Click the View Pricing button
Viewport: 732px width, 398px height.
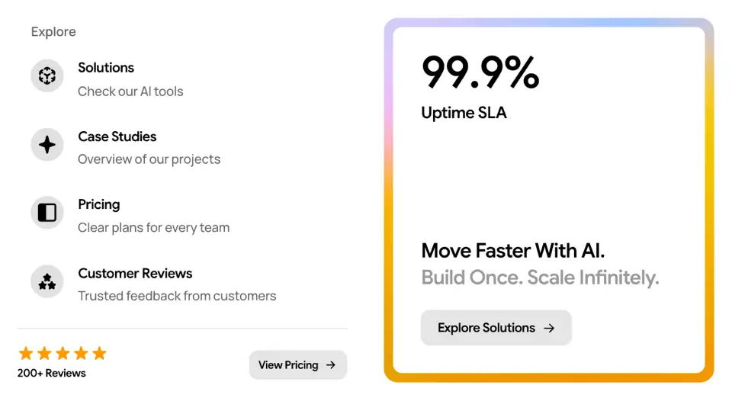(x=298, y=365)
